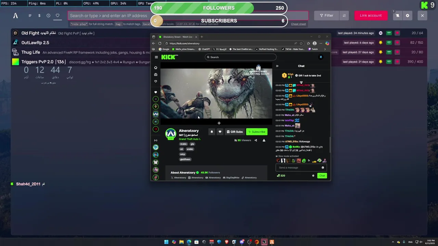This screenshot has width=438, height=246.
Task: Click the share icon beside Viewers
Action: pyautogui.click(x=256, y=140)
